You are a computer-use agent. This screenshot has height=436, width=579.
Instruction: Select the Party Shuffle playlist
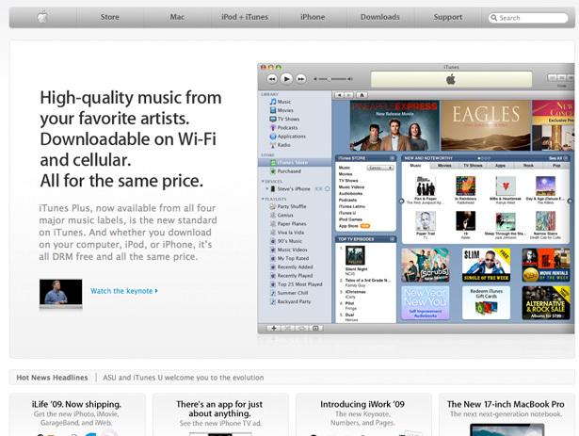[x=288, y=206]
